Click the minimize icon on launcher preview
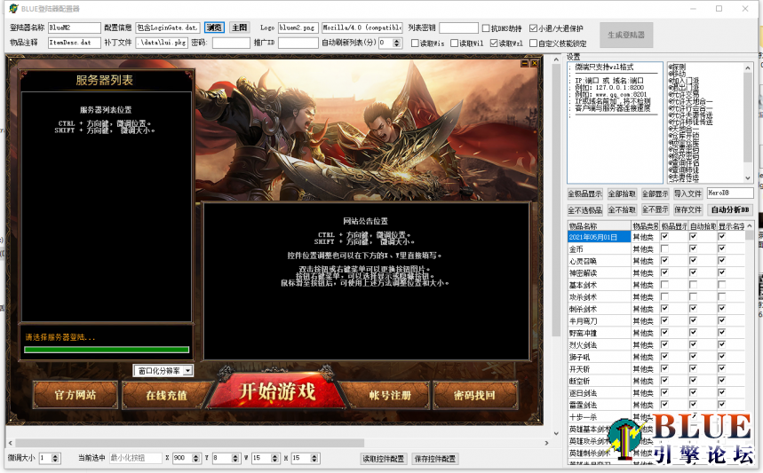Screen dimensions: 763x473 (x=524, y=63)
